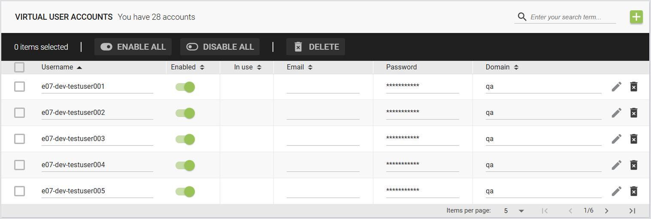Disable e07-dev-testuser005 with its toggle

click(x=185, y=192)
